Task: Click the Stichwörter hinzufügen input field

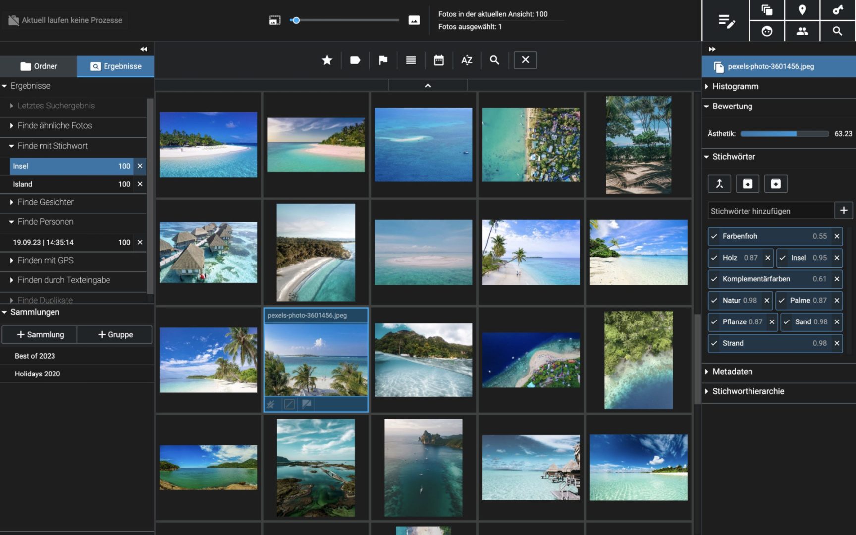Action: click(x=770, y=211)
